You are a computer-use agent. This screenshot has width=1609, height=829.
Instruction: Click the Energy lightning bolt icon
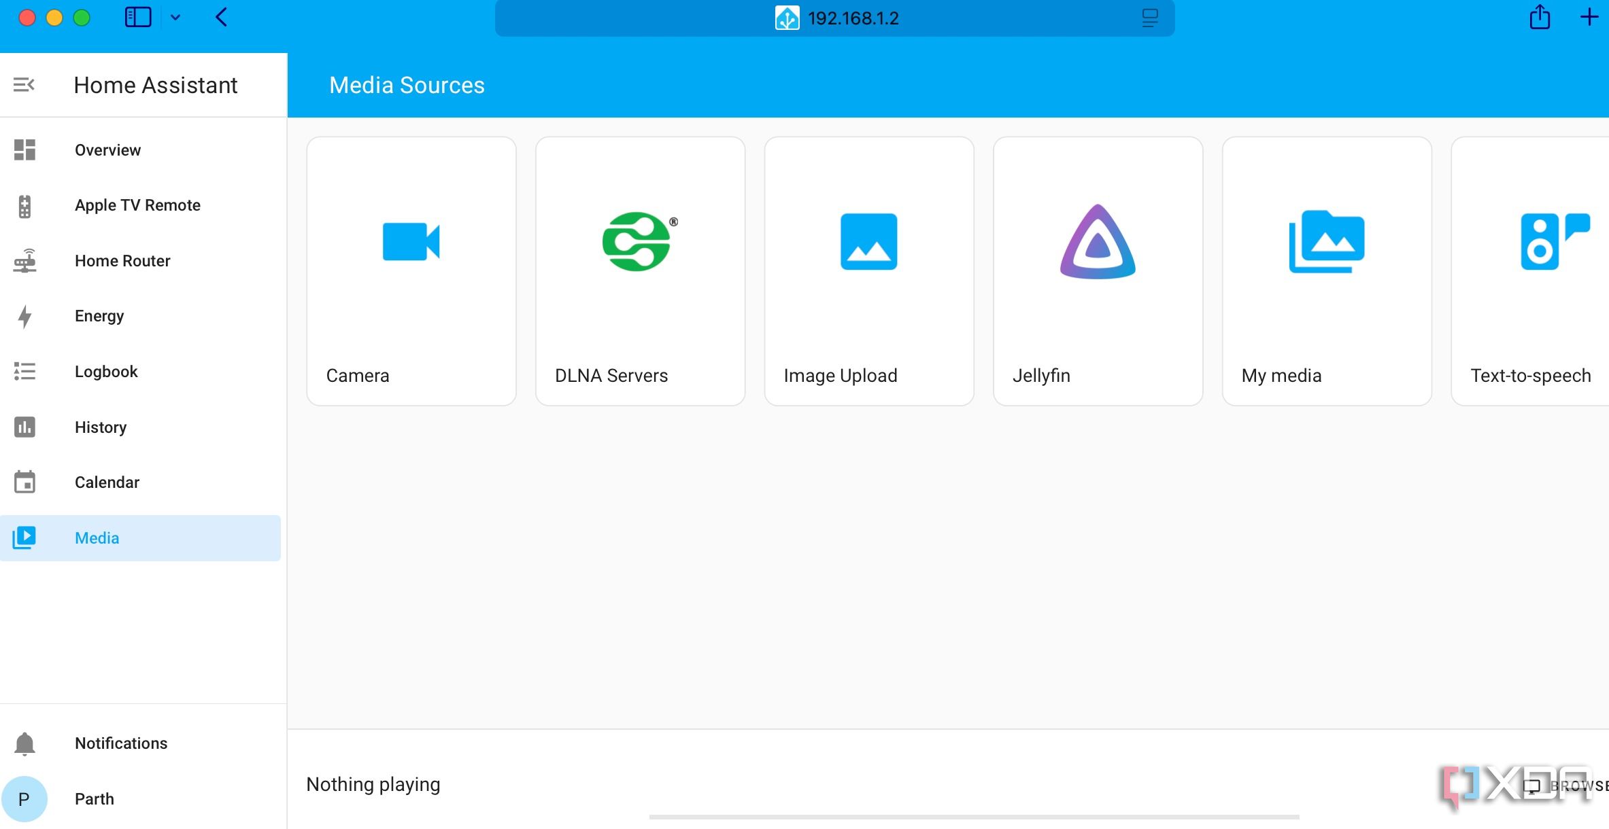coord(24,317)
